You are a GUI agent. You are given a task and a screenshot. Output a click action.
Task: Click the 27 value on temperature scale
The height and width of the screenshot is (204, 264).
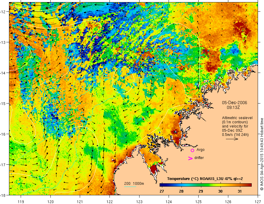(162, 191)
